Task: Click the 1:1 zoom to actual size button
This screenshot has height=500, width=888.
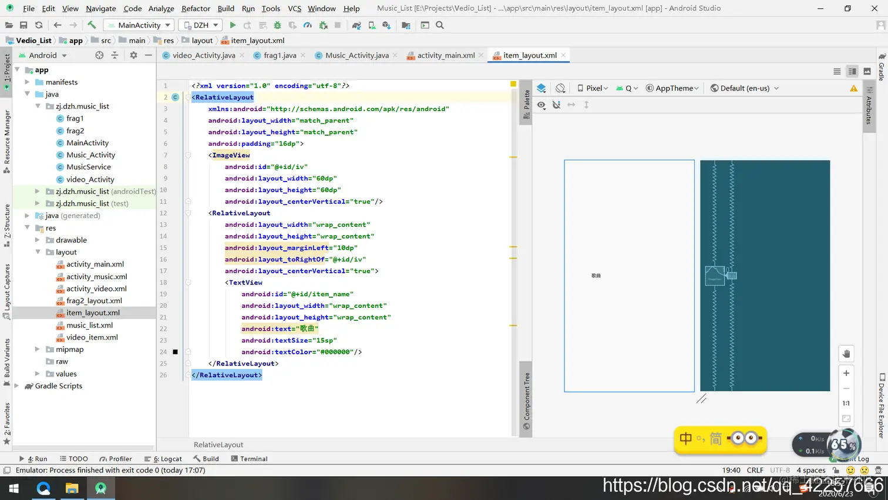Action: (x=846, y=403)
